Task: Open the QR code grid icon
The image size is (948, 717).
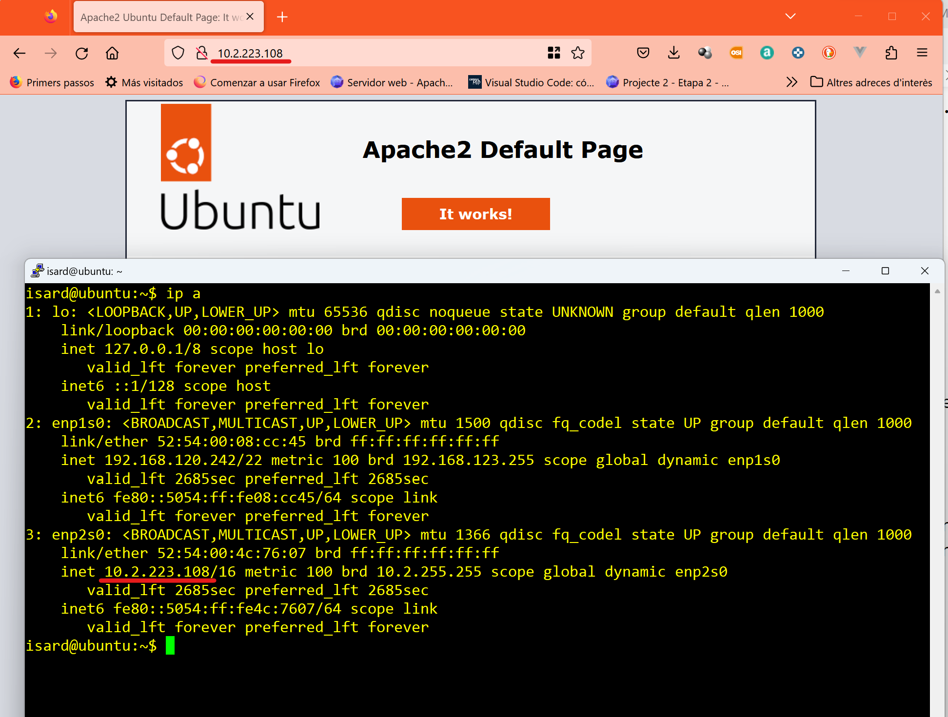Action: pyautogui.click(x=553, y=53)
